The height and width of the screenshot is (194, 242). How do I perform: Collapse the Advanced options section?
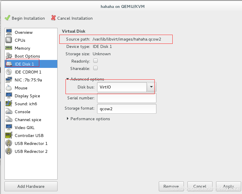(x=68, y=79)
